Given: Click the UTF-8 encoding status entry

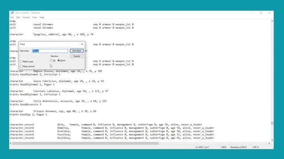Looking at the screenshot, I should [256, 147].
